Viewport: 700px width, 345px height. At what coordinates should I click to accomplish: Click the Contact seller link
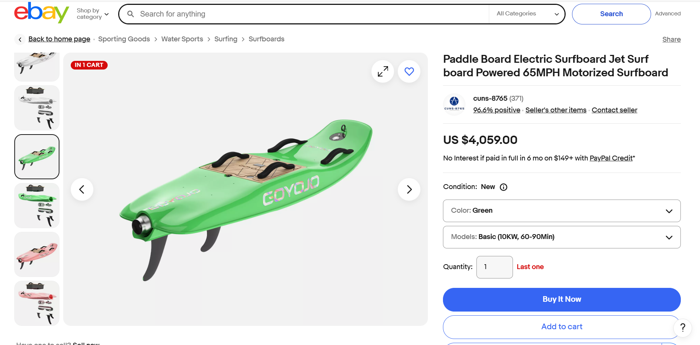point(614,110)
